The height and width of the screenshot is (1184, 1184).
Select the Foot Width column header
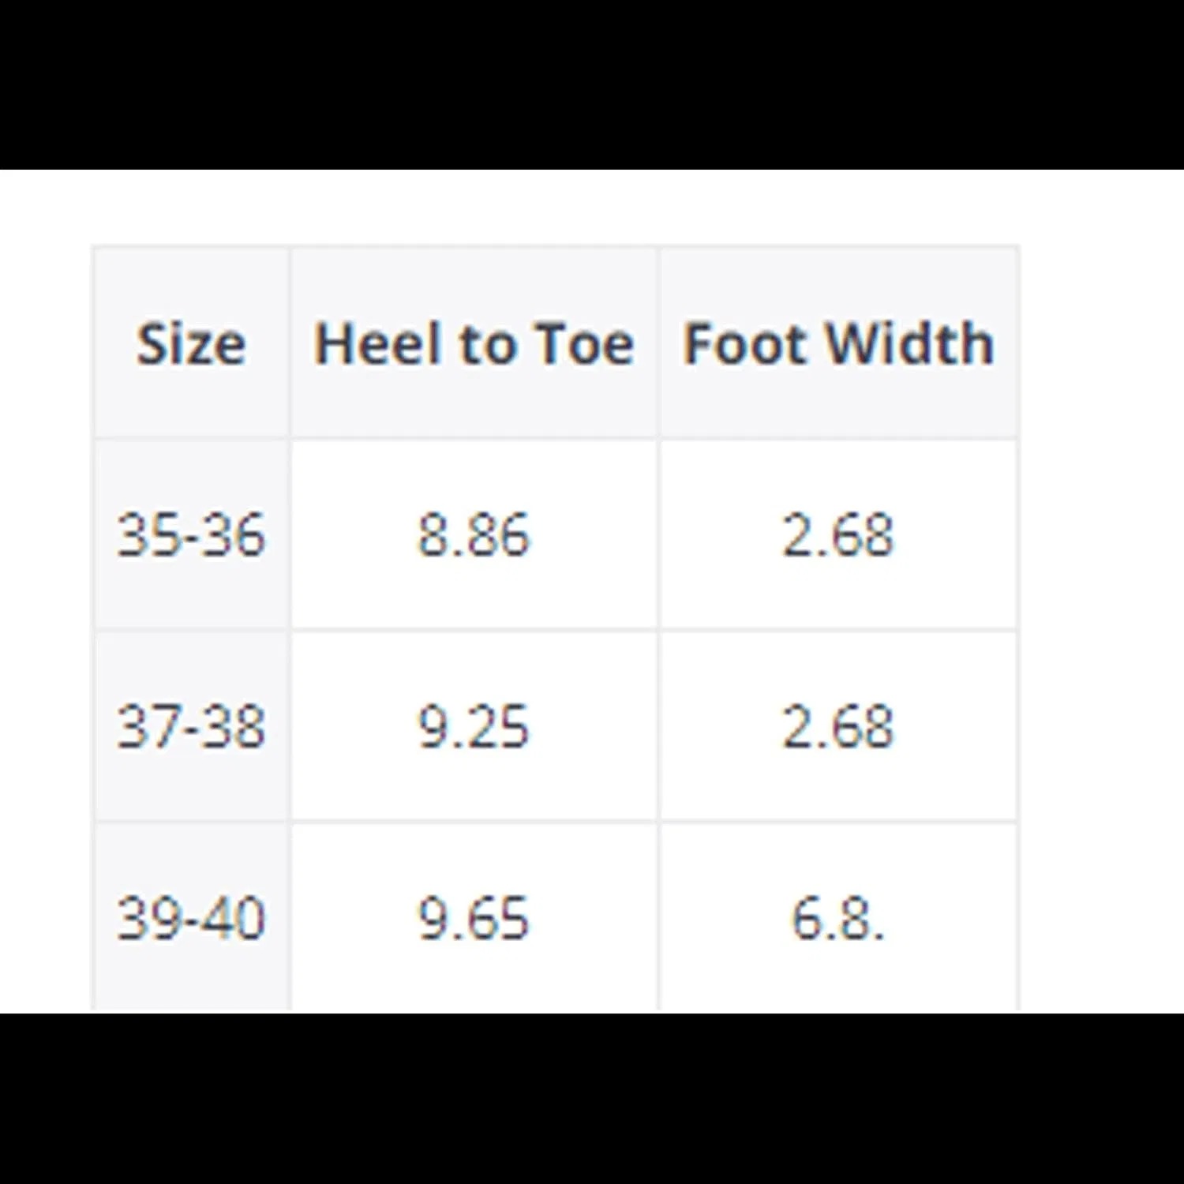(838, 344)
